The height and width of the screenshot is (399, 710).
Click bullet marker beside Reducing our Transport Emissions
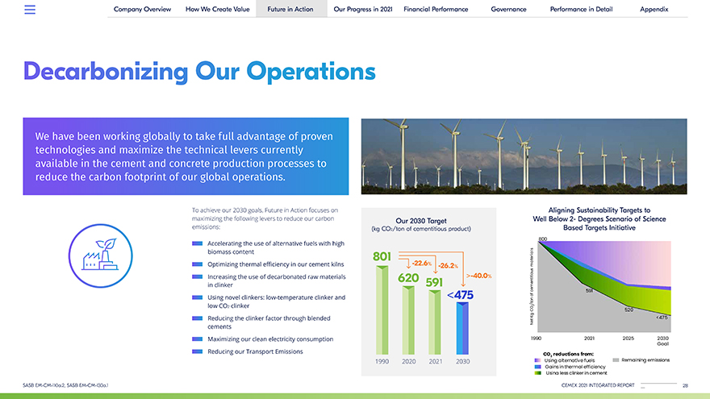click(x=197, y=352)
